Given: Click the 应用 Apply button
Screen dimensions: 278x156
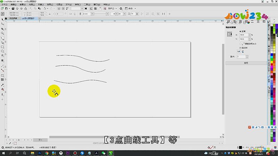Looking at the screenshot, I should 246,63.
